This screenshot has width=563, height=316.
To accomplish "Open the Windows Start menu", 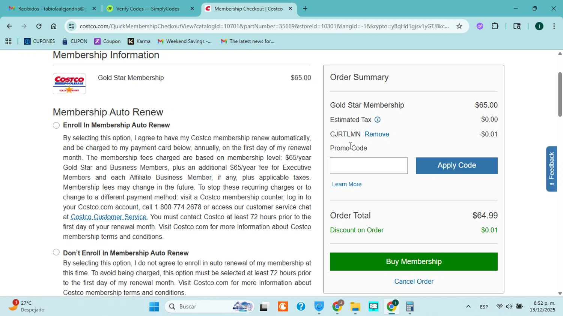I will point(154,307).
